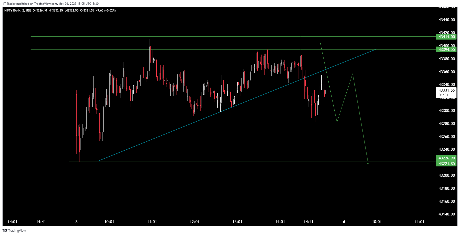Click the change value +9.65 (+0.02%)
Screen dimensions: 460x235
[x=106, y=11]
